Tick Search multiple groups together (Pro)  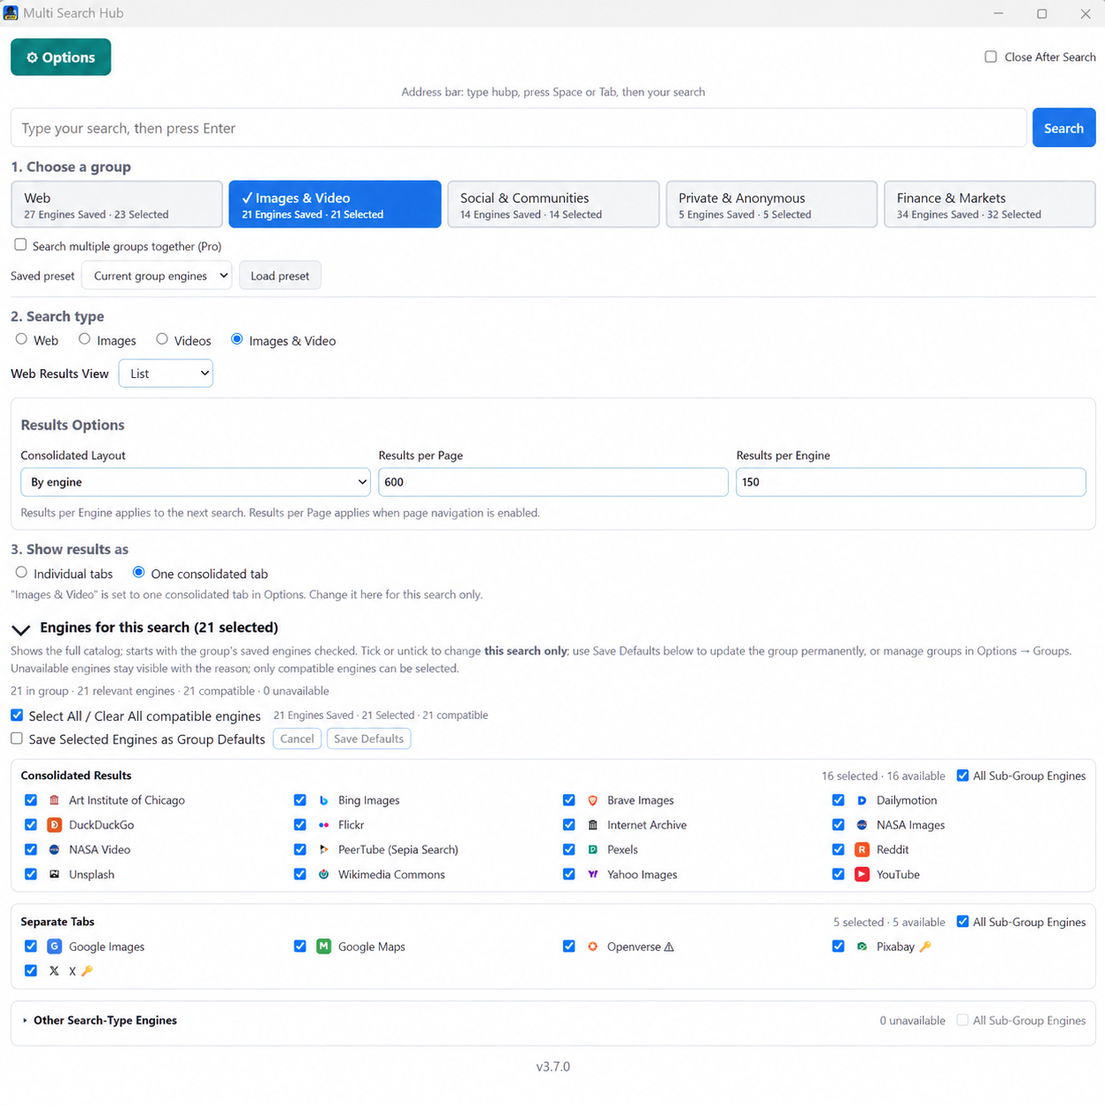coord(20,245)
